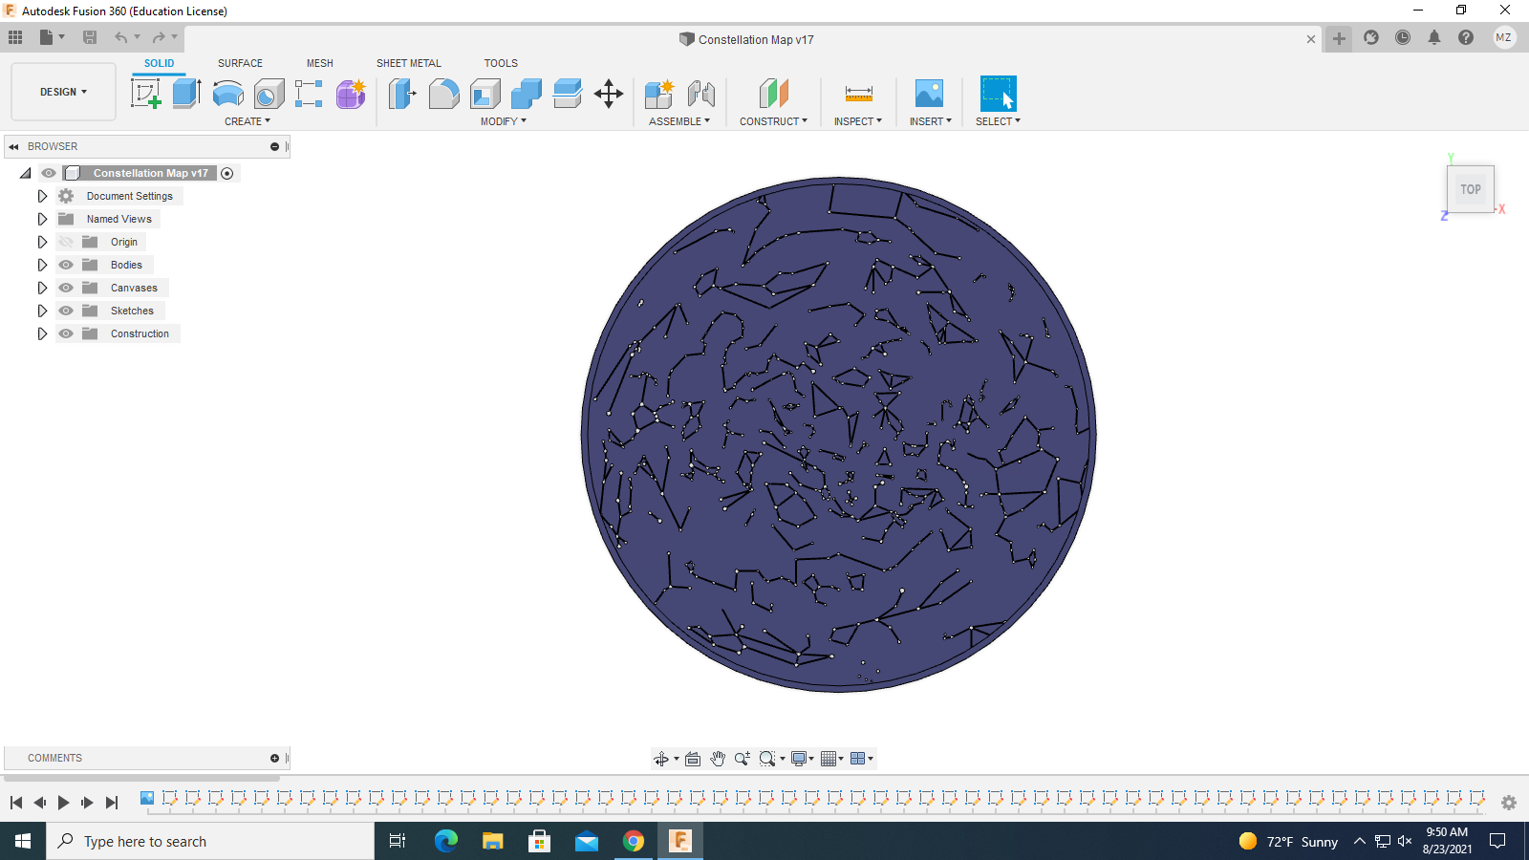
Task: Activate the Pan tool in the navigation bar
Action: tap(718, 758)
